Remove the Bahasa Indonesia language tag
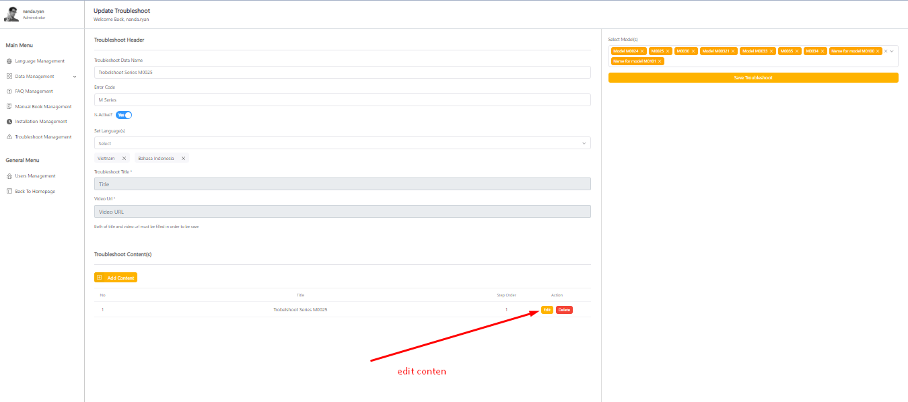908x402 pixels. tap(183, 159)
